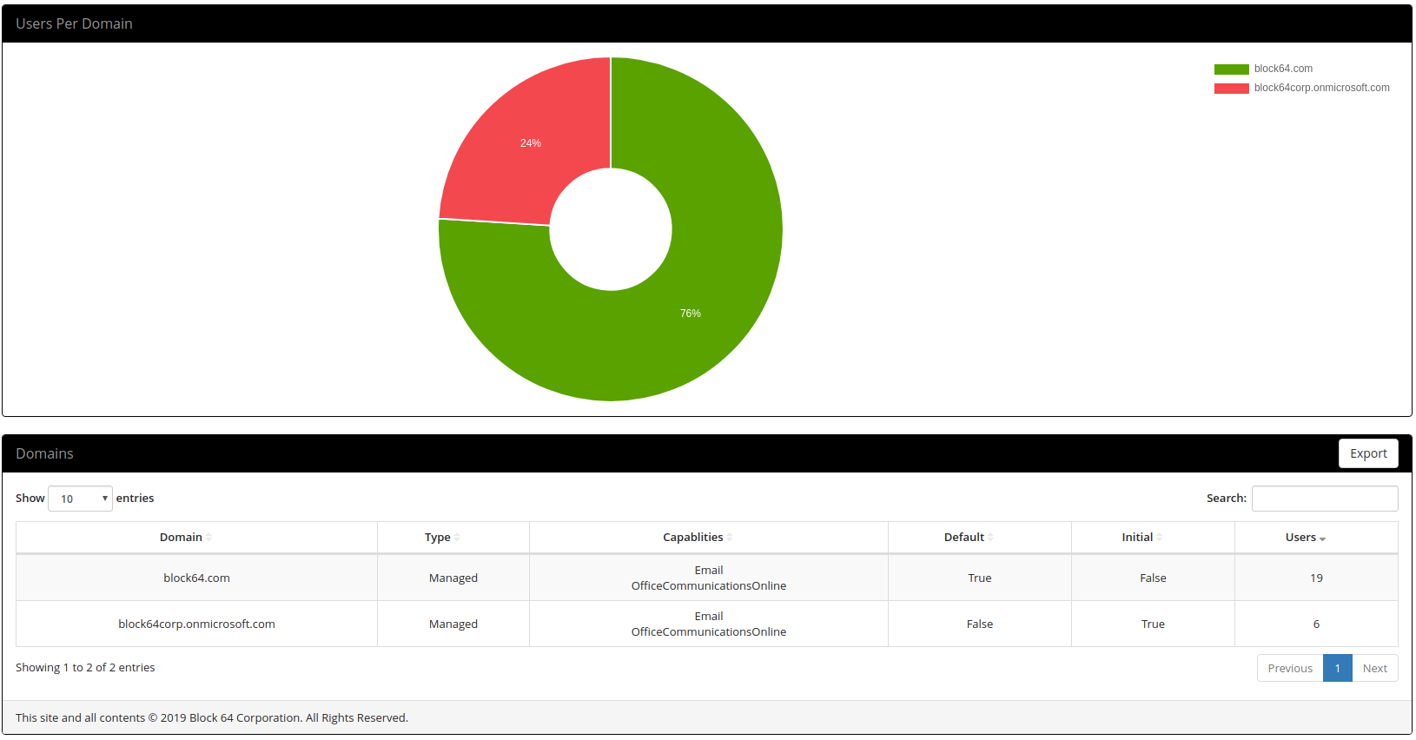Sort table by Users column
This screenshot has width=1416, height=740.
tap(1316, 538)
